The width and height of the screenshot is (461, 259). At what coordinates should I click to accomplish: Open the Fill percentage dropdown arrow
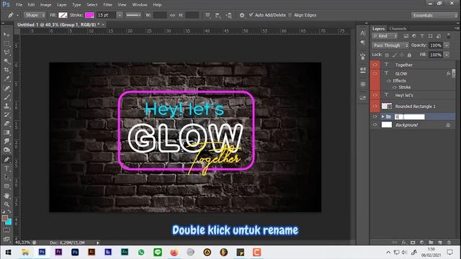coord(447,55)
